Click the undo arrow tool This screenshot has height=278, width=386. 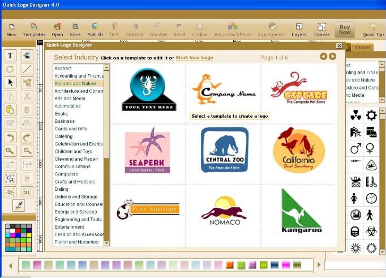click(x=10, y=137)
